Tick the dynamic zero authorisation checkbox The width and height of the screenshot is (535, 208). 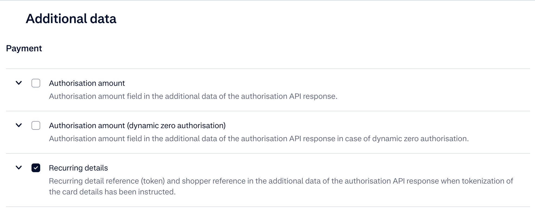[x=36, y=125]
